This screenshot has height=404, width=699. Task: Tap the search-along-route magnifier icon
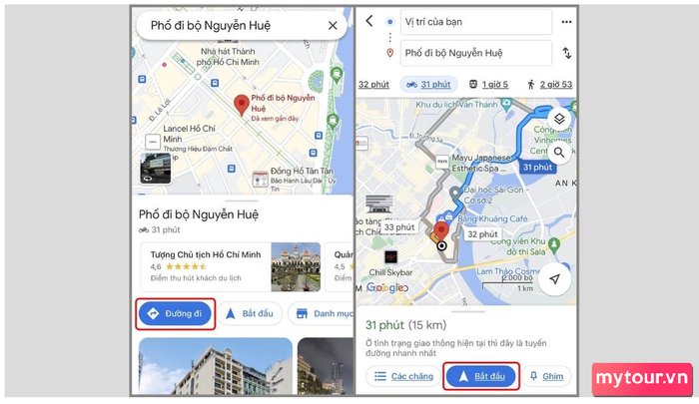click(x=559, y=153)
